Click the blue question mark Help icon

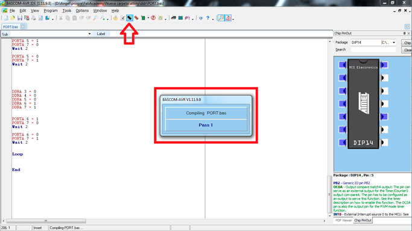pyautogui.click(x=208, y=18)
